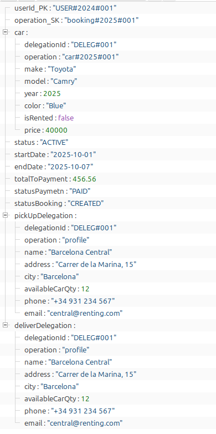Select the statusPaymetn "PAID" row

pyautogui.click(x=108, y=191)
